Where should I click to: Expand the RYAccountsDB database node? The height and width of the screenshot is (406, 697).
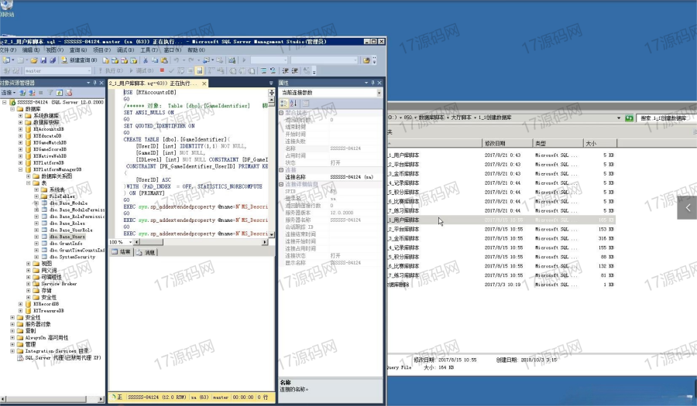(20, 129)
